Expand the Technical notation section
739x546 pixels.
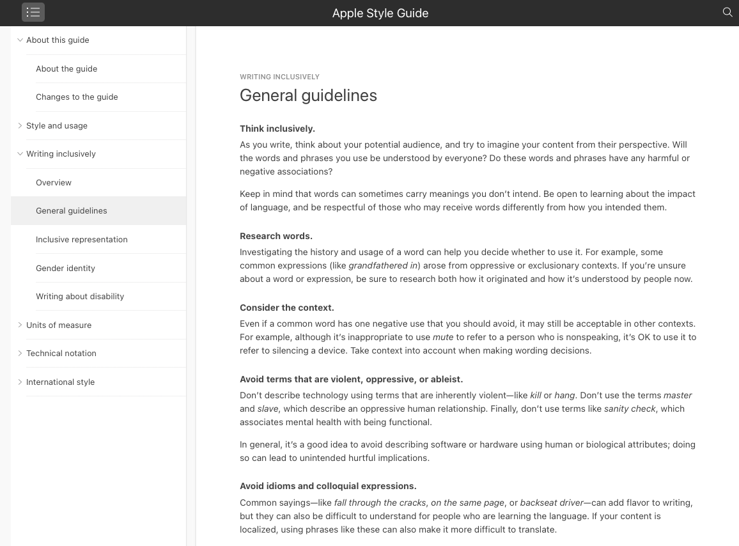[x=20, y=353]
